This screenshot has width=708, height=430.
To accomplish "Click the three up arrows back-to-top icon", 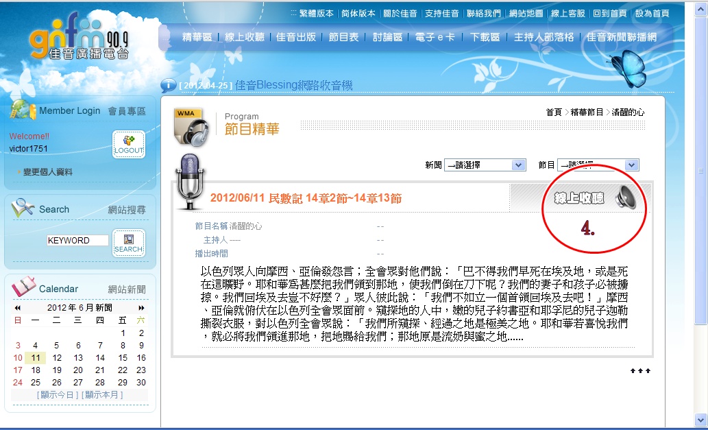I will coord(640,371).
